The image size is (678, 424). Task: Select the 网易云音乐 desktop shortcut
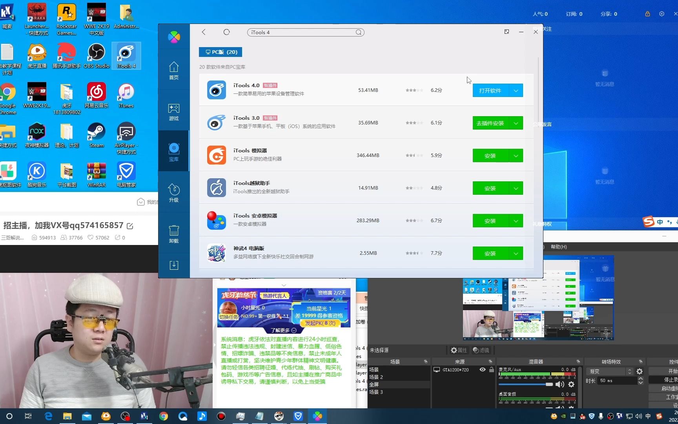tap(97, 96)
